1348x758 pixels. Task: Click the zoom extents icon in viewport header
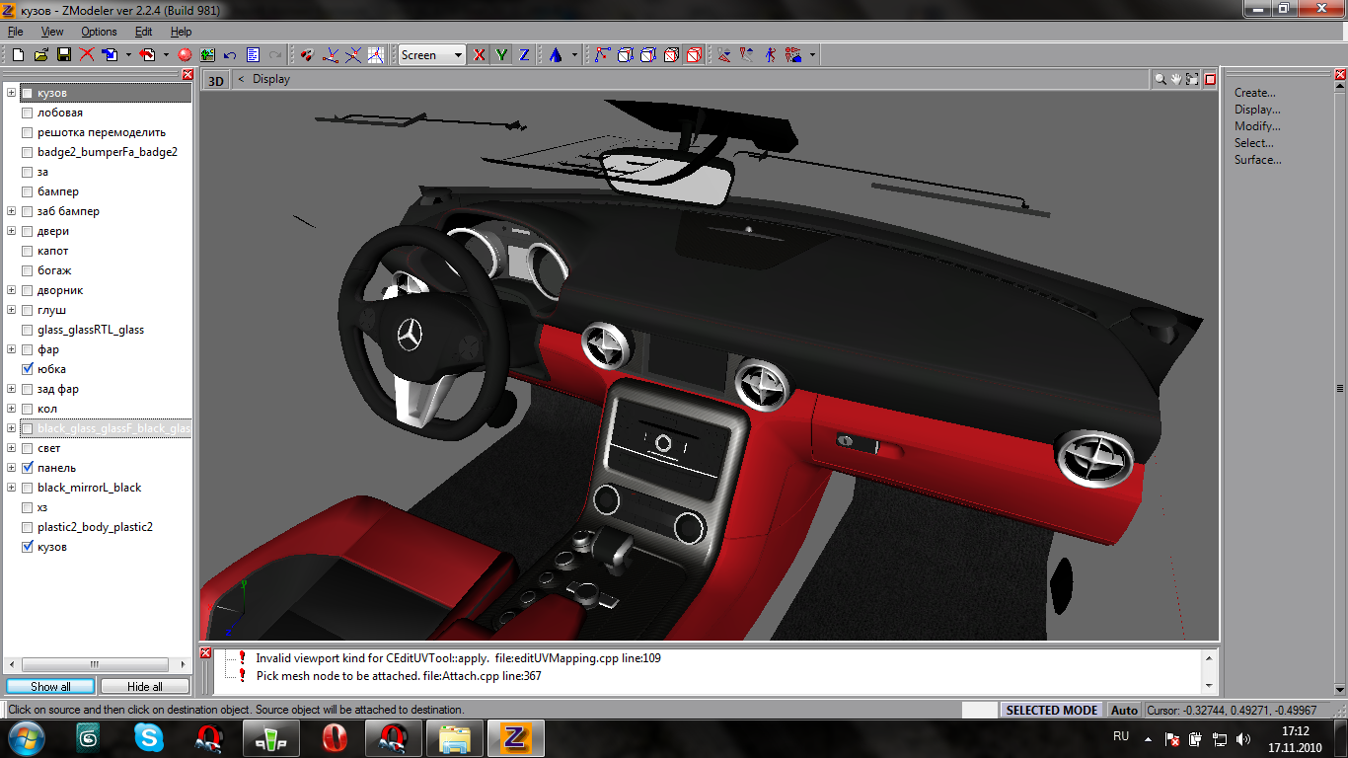1192,79
